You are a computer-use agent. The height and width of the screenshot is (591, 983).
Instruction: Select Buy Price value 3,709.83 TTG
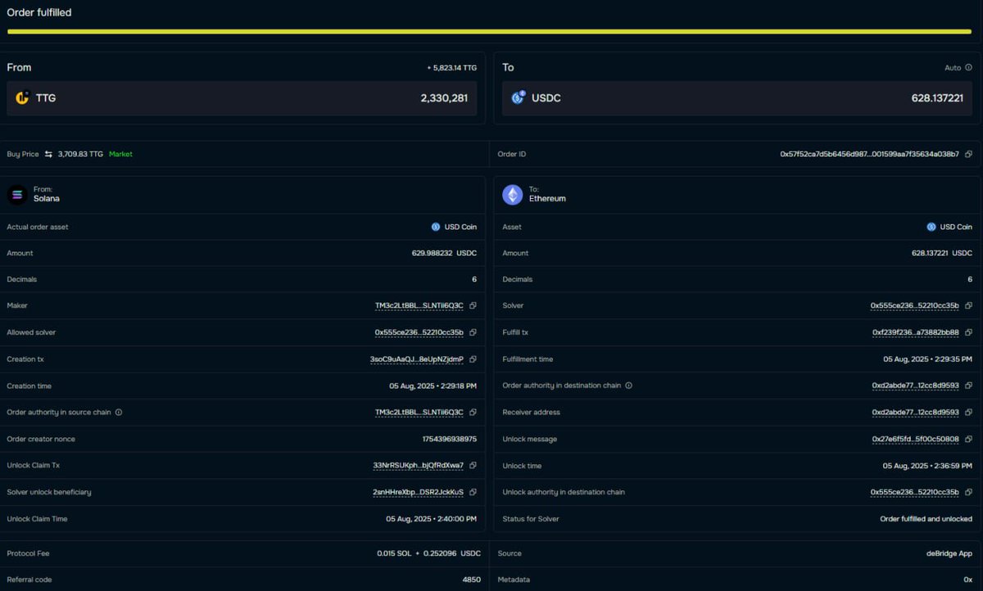[80, 154]
